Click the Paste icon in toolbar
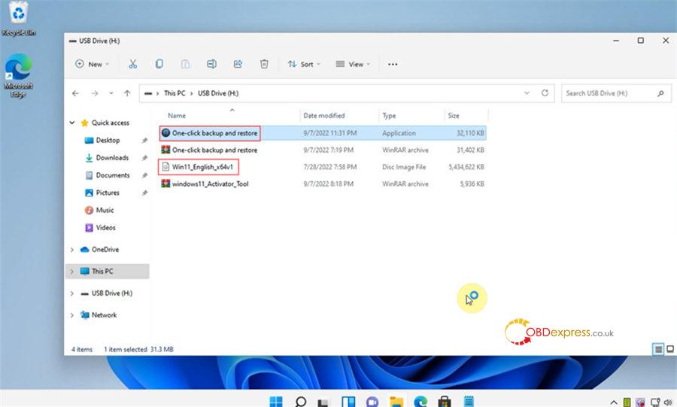Image resolution: width=677 pixels, height=407 pixels. 185,64
